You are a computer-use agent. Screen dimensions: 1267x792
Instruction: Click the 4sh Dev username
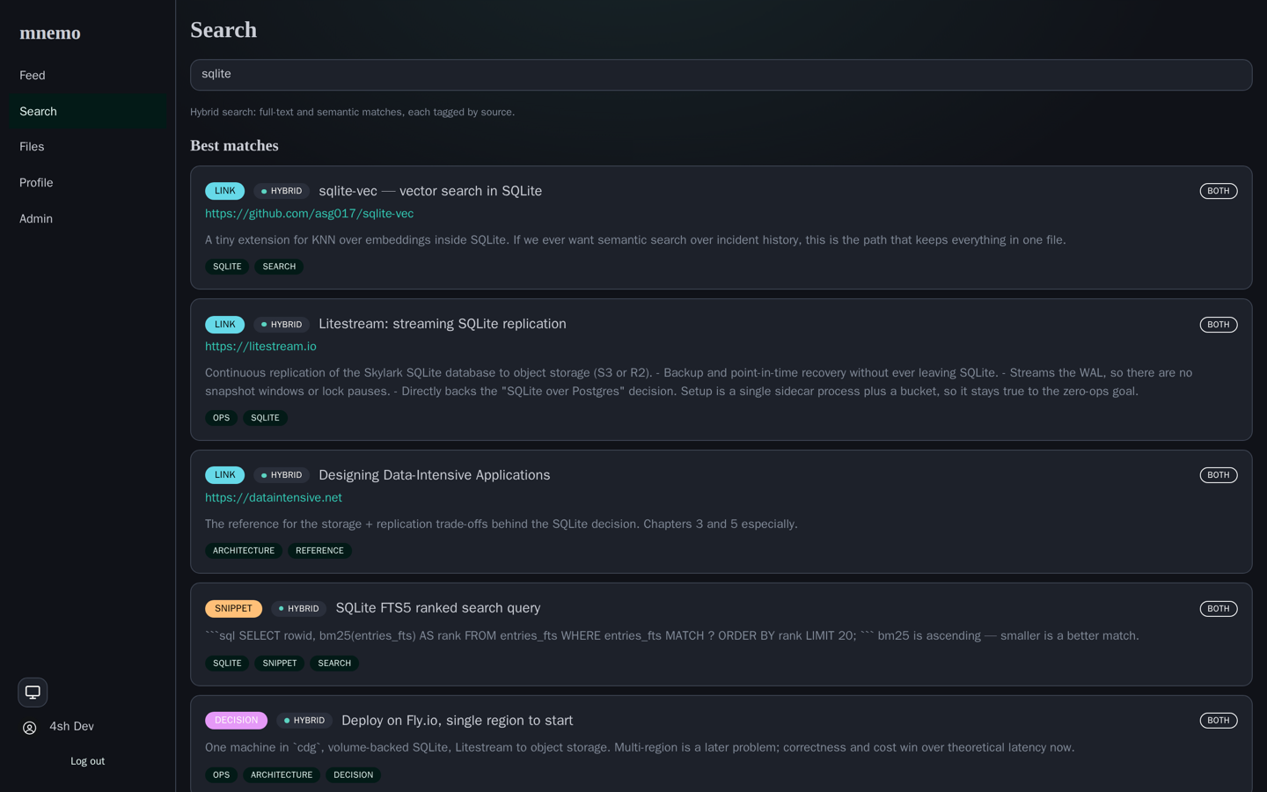[x=71, y=727]
